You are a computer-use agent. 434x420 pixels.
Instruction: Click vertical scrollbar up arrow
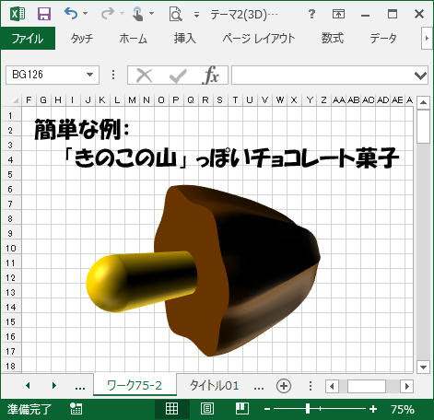[423, 102]
